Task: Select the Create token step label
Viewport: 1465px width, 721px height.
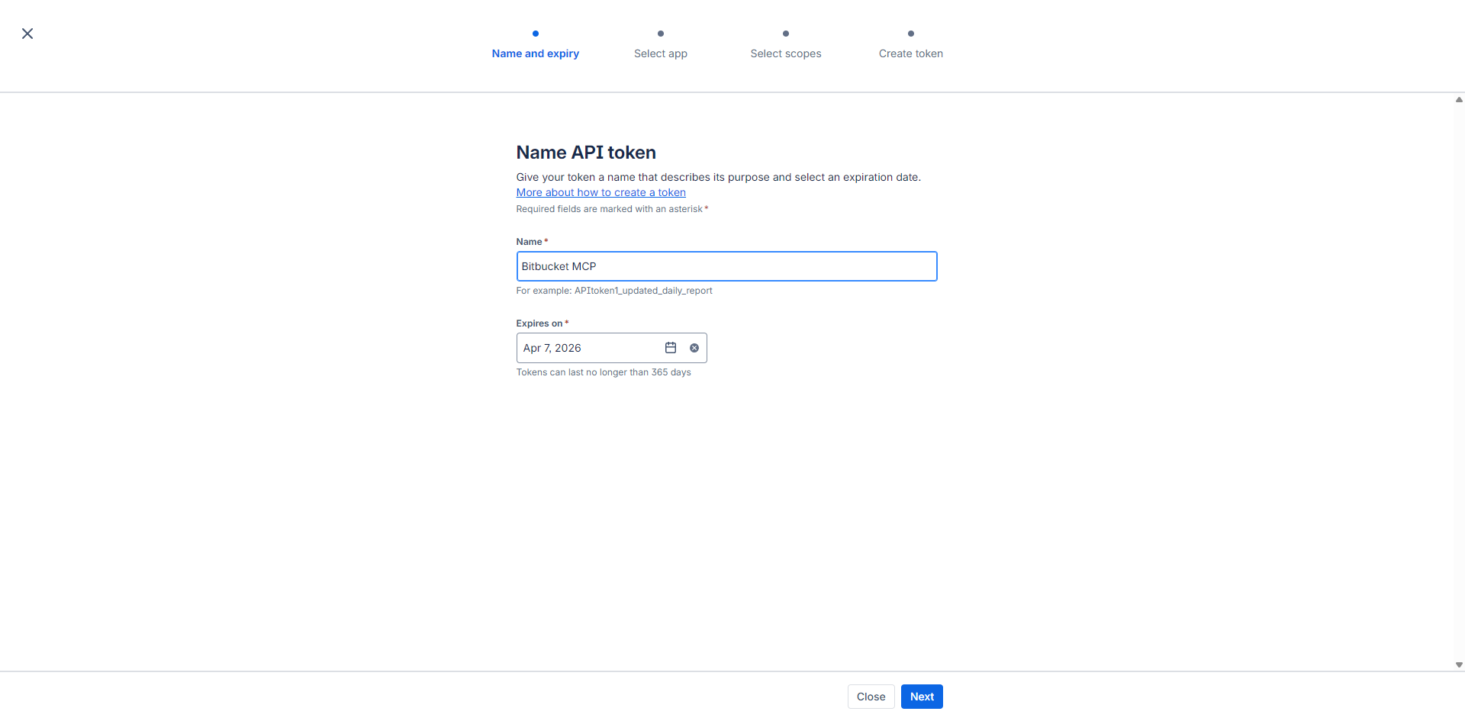Action: click(x=911, y=53)
